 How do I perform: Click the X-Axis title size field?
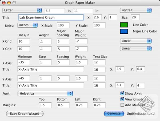(x=99, y=70)
